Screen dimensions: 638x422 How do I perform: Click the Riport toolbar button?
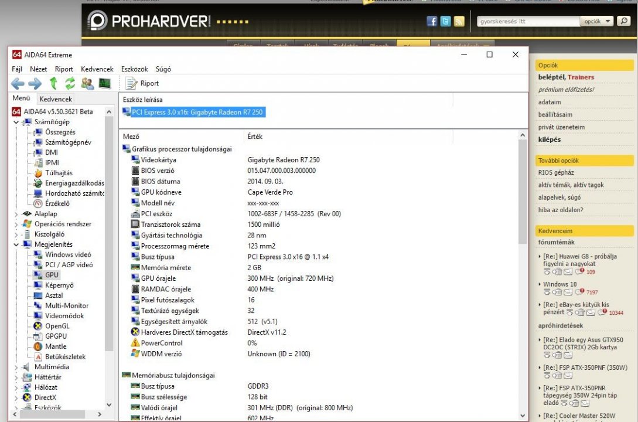click(142, 83)
